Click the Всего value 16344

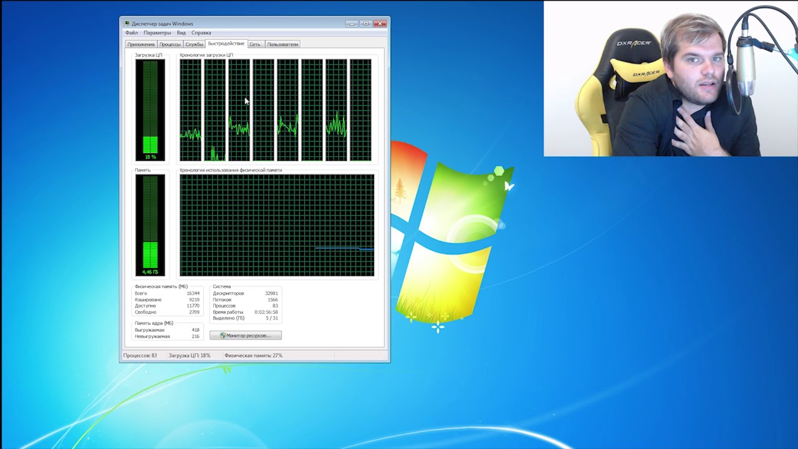193,293
